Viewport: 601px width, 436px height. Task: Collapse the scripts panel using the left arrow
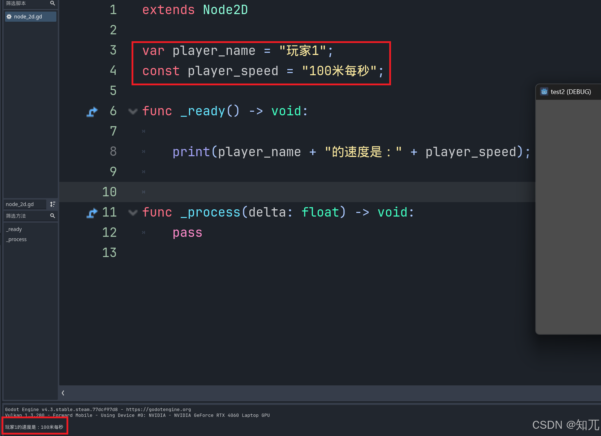tap(63, 393)
